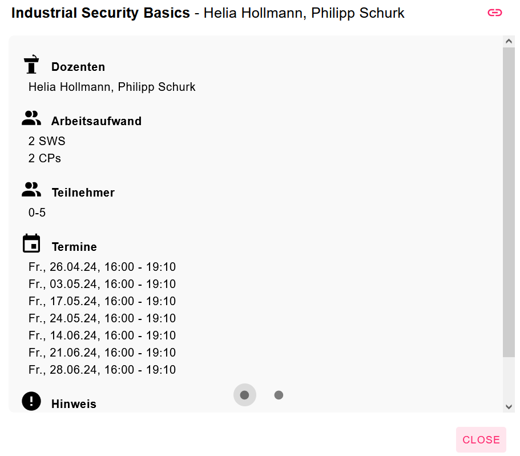Click the Helia Hollmann, Philipp Schurk lecturer names
The height and width of the screenshot is (456, 520).
pyautogui.click(x=112, y=86)
